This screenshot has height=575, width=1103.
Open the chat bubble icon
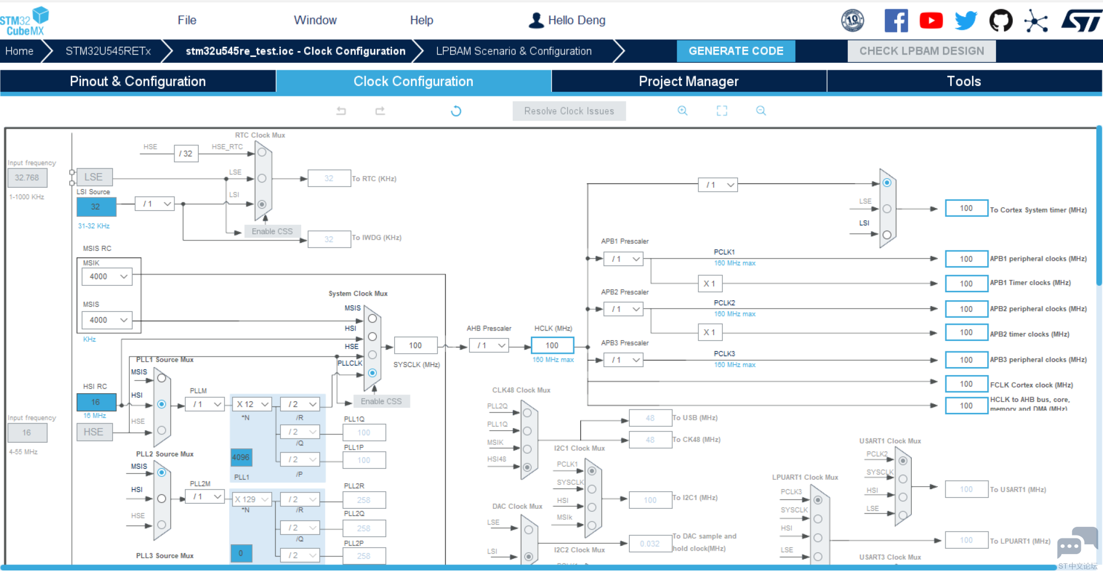(1077, 543)
